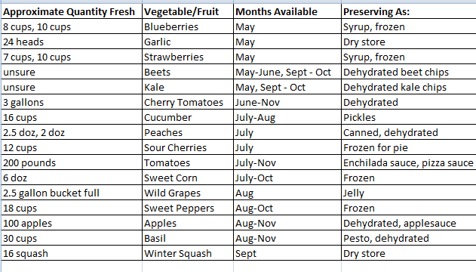Select the 'May-June, Sept - Oct' cell
The width and height of the screenshot is (476, 272).
pos(287,72)
